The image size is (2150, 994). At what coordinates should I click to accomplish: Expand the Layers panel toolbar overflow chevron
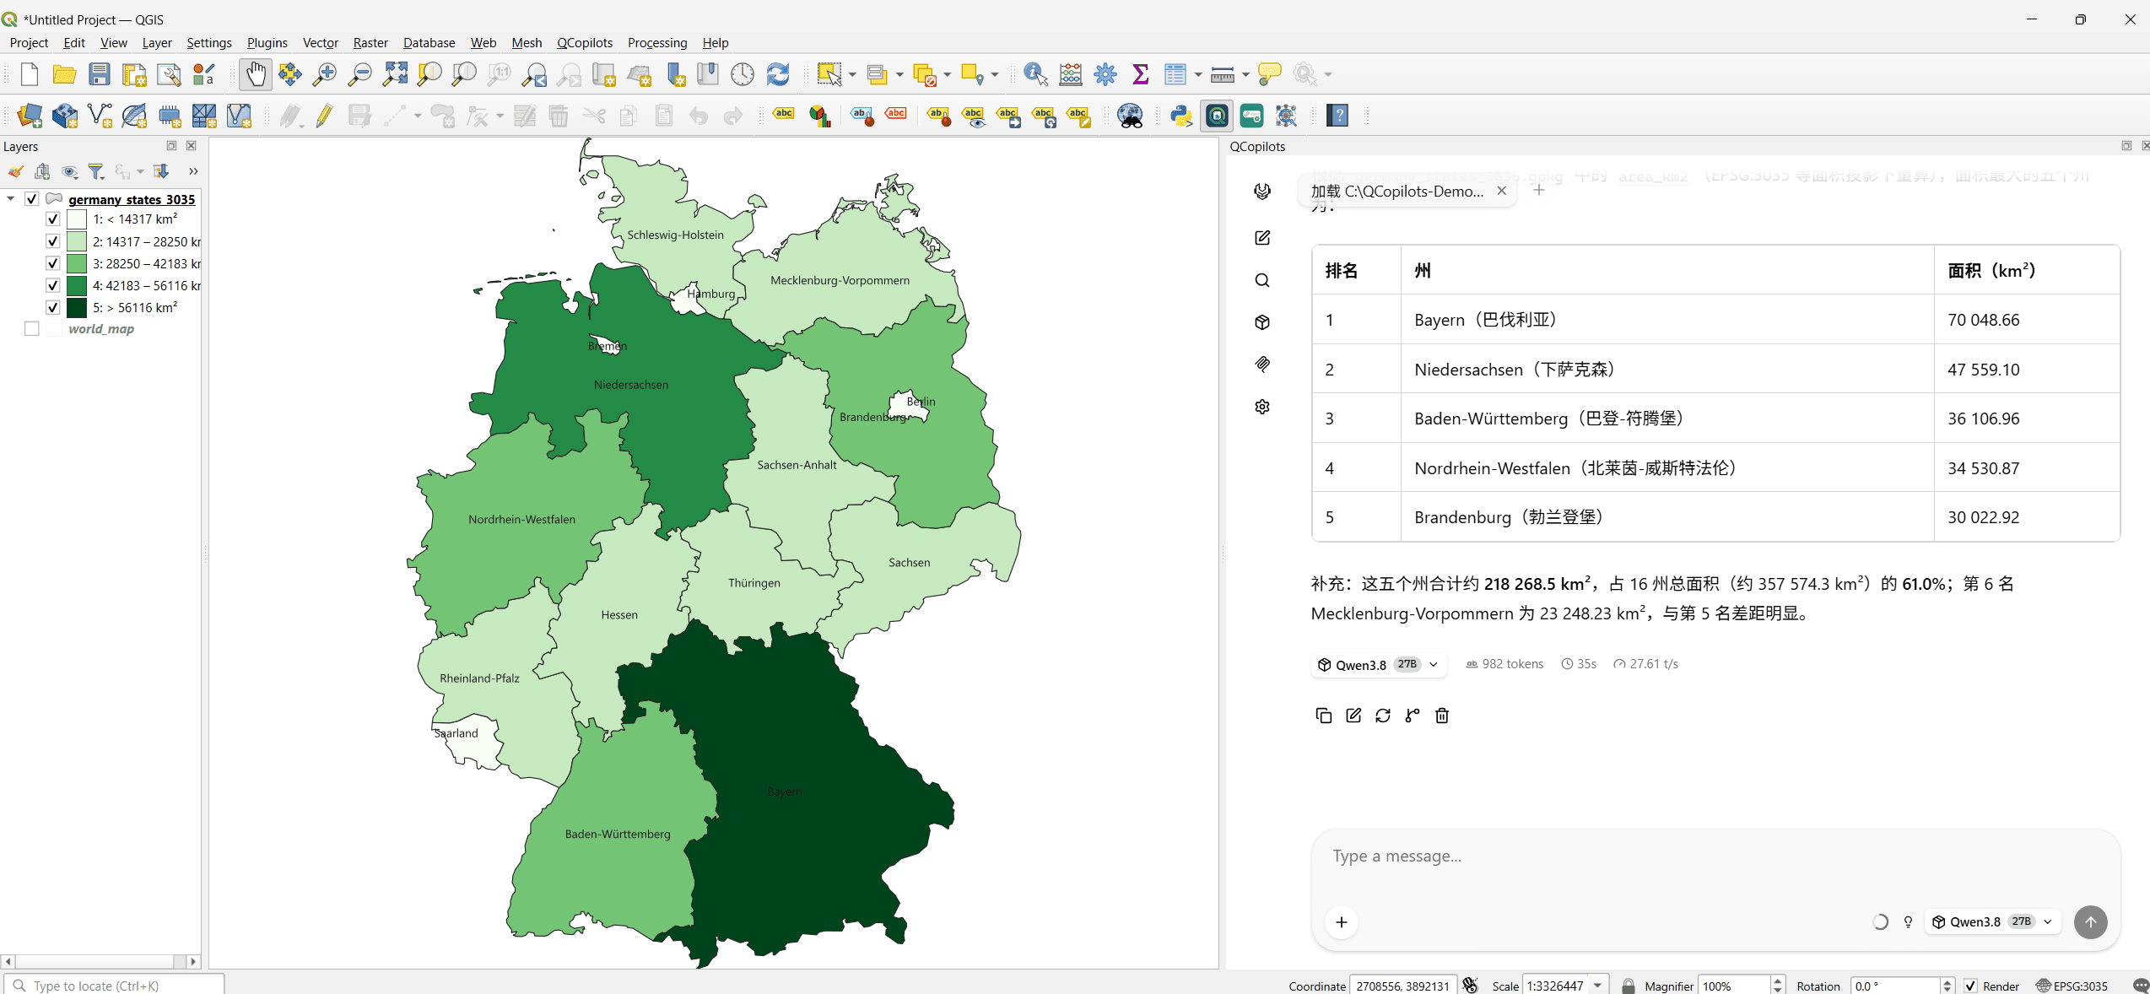(193, 171)
